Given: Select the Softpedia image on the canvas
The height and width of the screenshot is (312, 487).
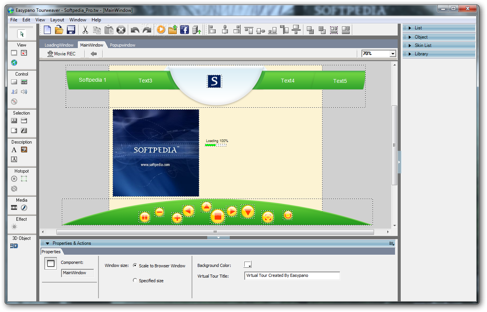Looking at the screenshot, I should (156, 153).
